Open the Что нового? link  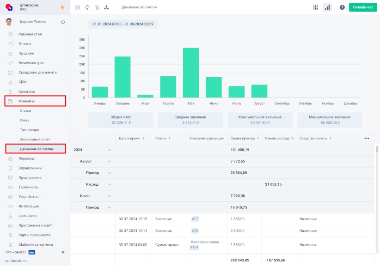click(16, 252)
